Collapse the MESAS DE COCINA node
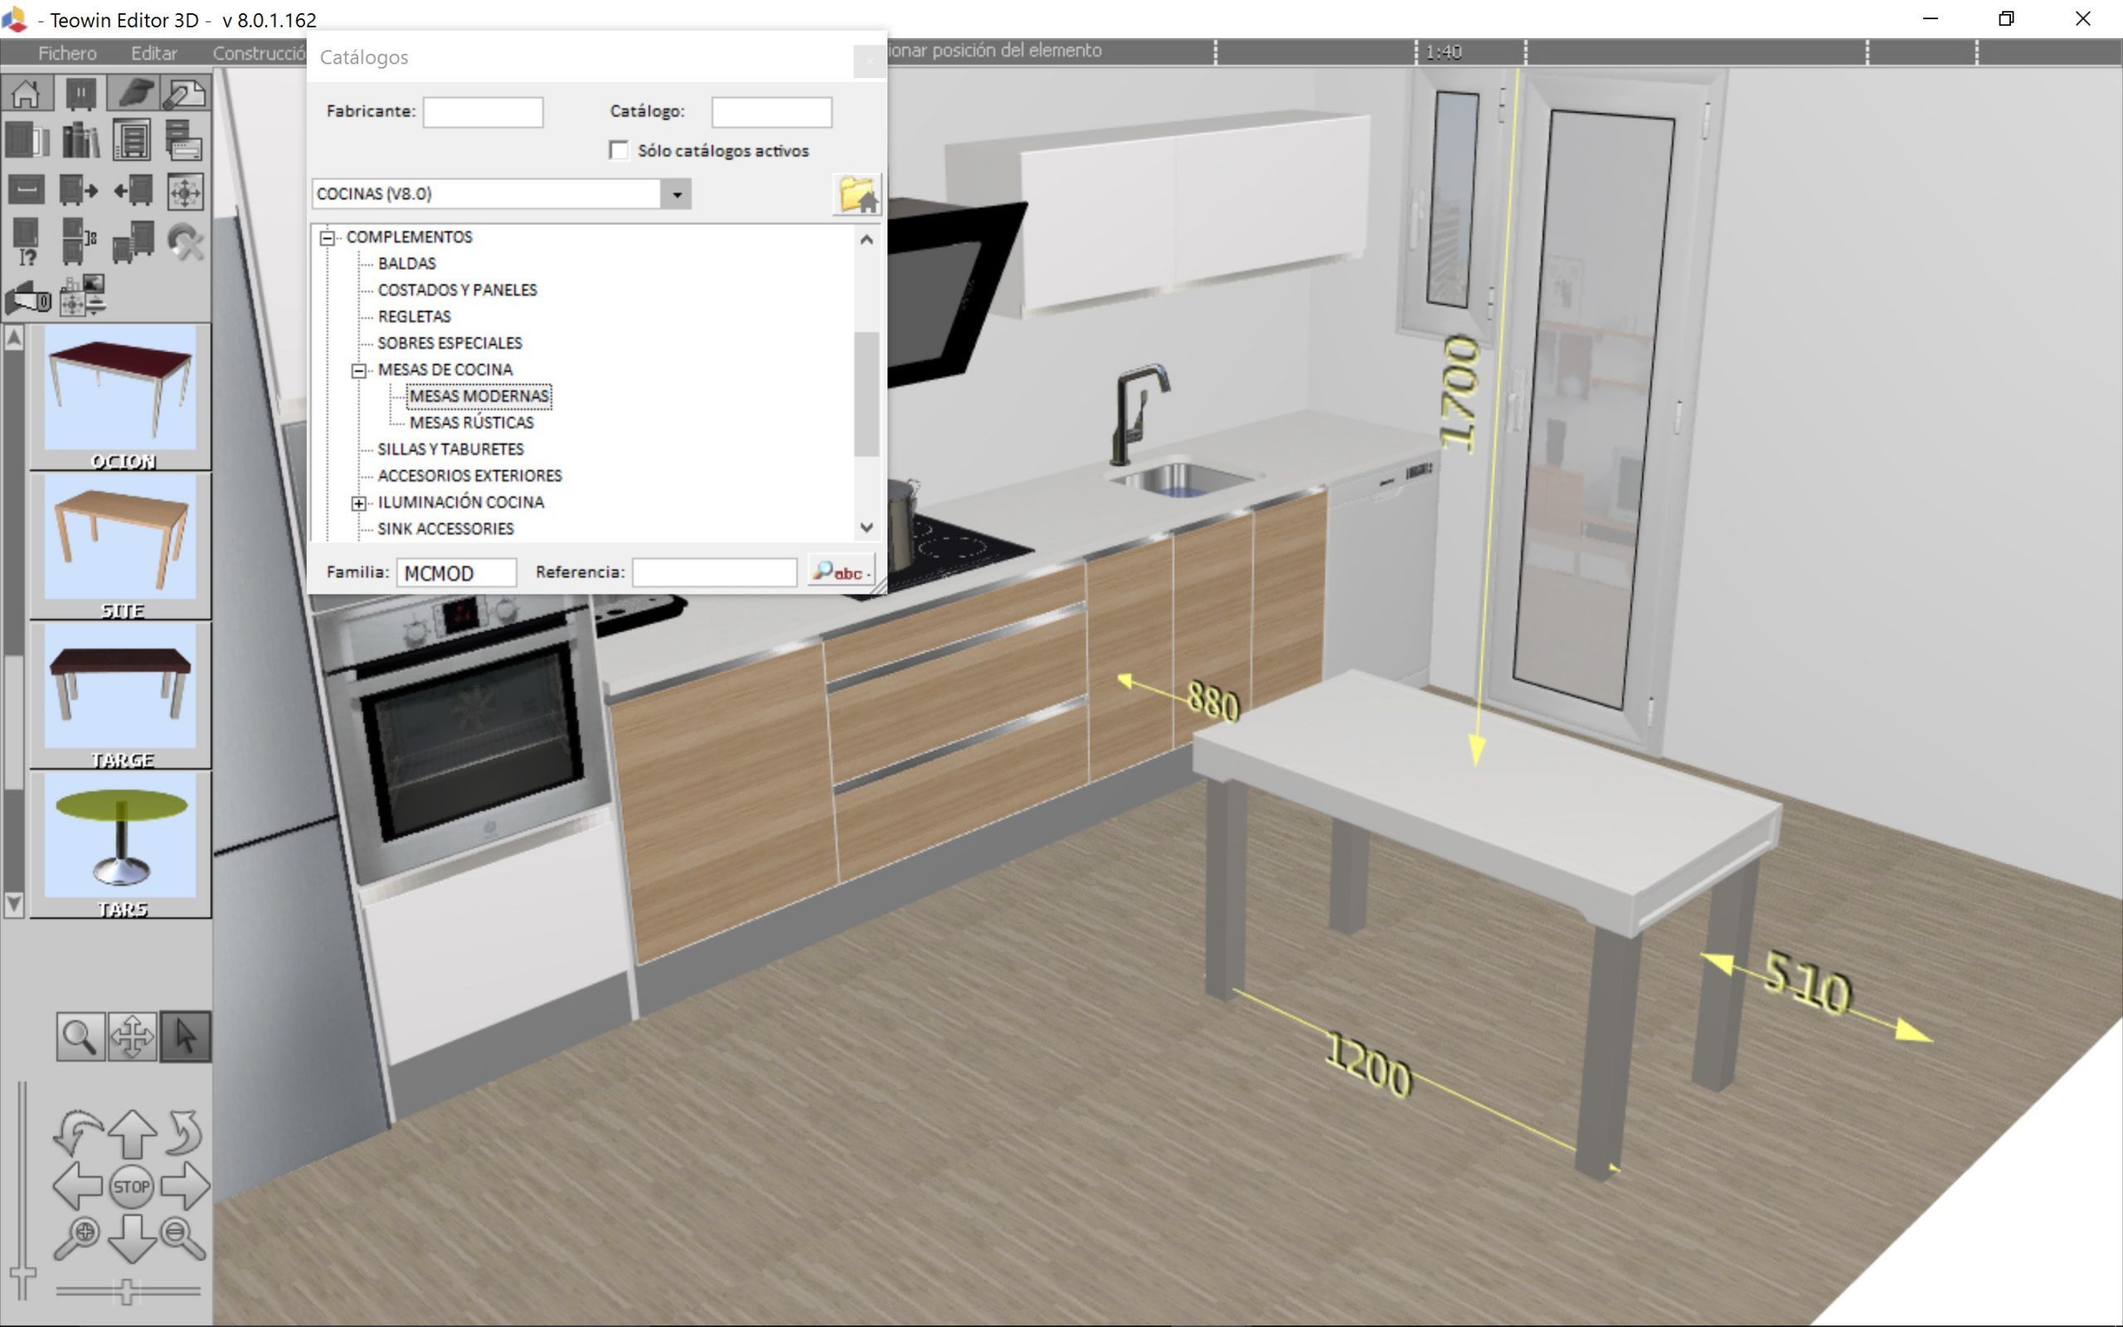Image resolution: width=2123 pixels, height=1327 pixels. click(x=359, y=371)
